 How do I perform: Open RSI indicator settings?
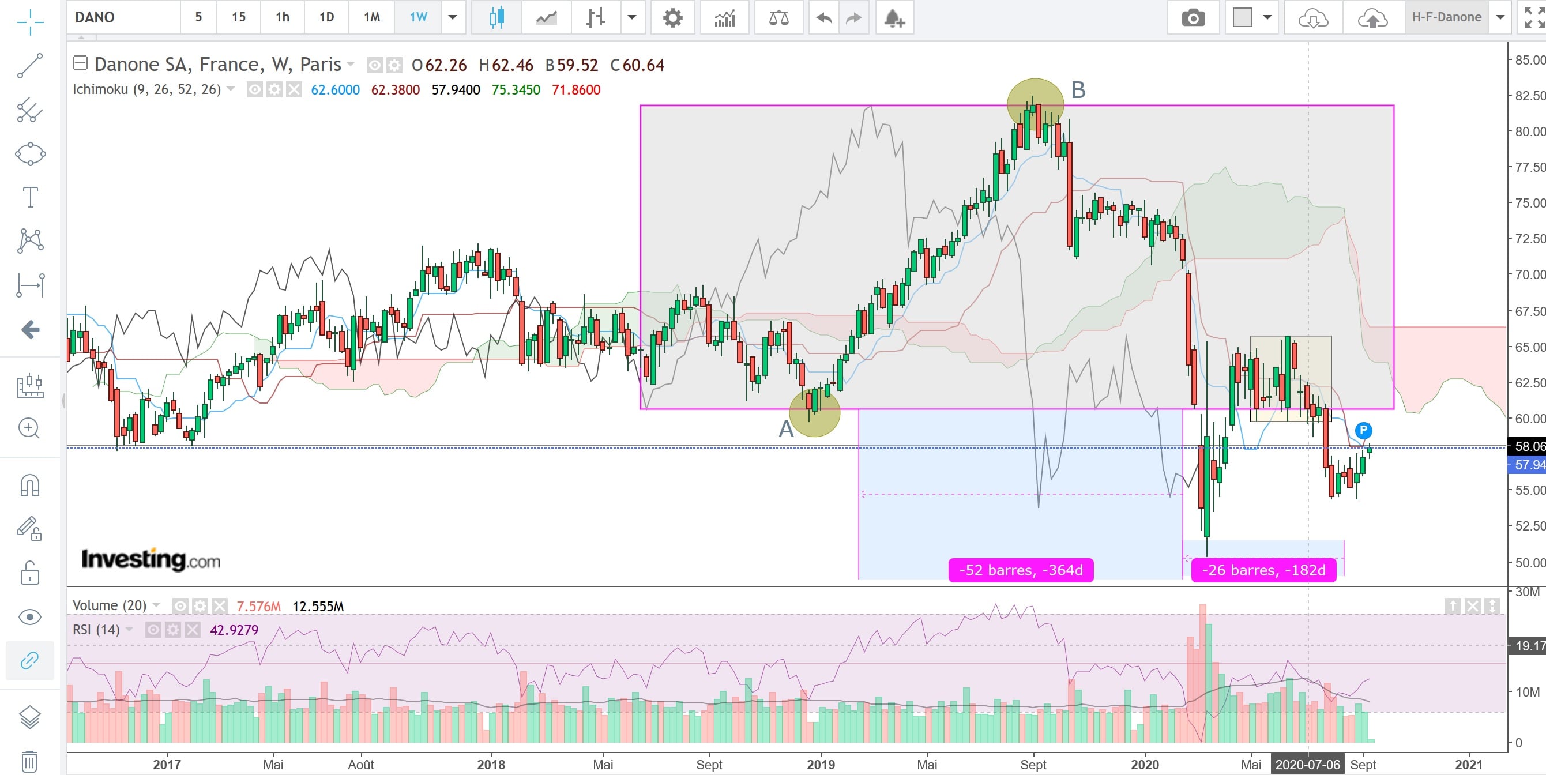point(173,630)
